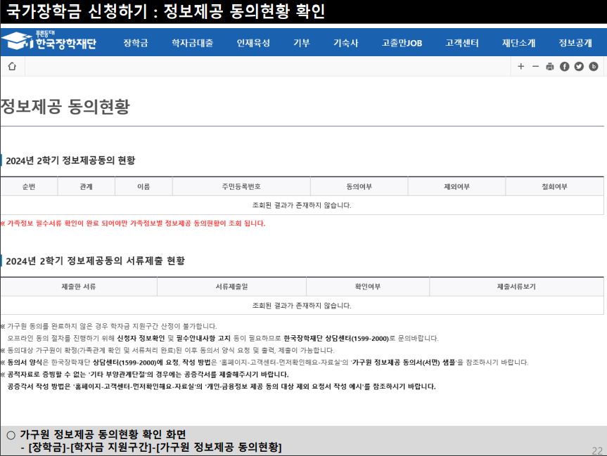Click the 제외여부 column header
Viewport: 607px width, 456px height.
pos(456,186)
